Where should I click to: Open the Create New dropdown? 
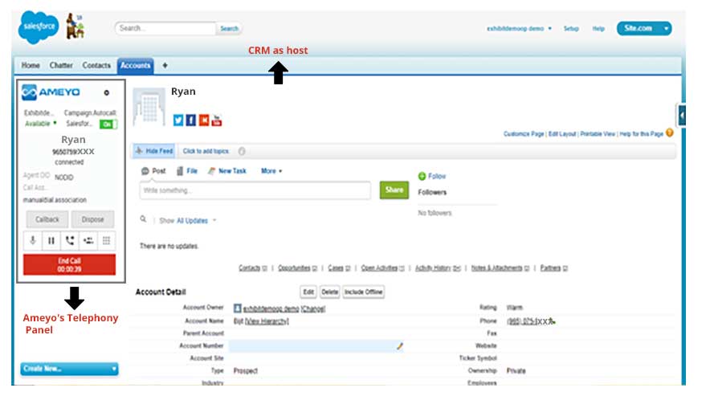pos(69,369)
